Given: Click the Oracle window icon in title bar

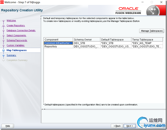Looking at the screenshot, I should (x=2, y=2).
